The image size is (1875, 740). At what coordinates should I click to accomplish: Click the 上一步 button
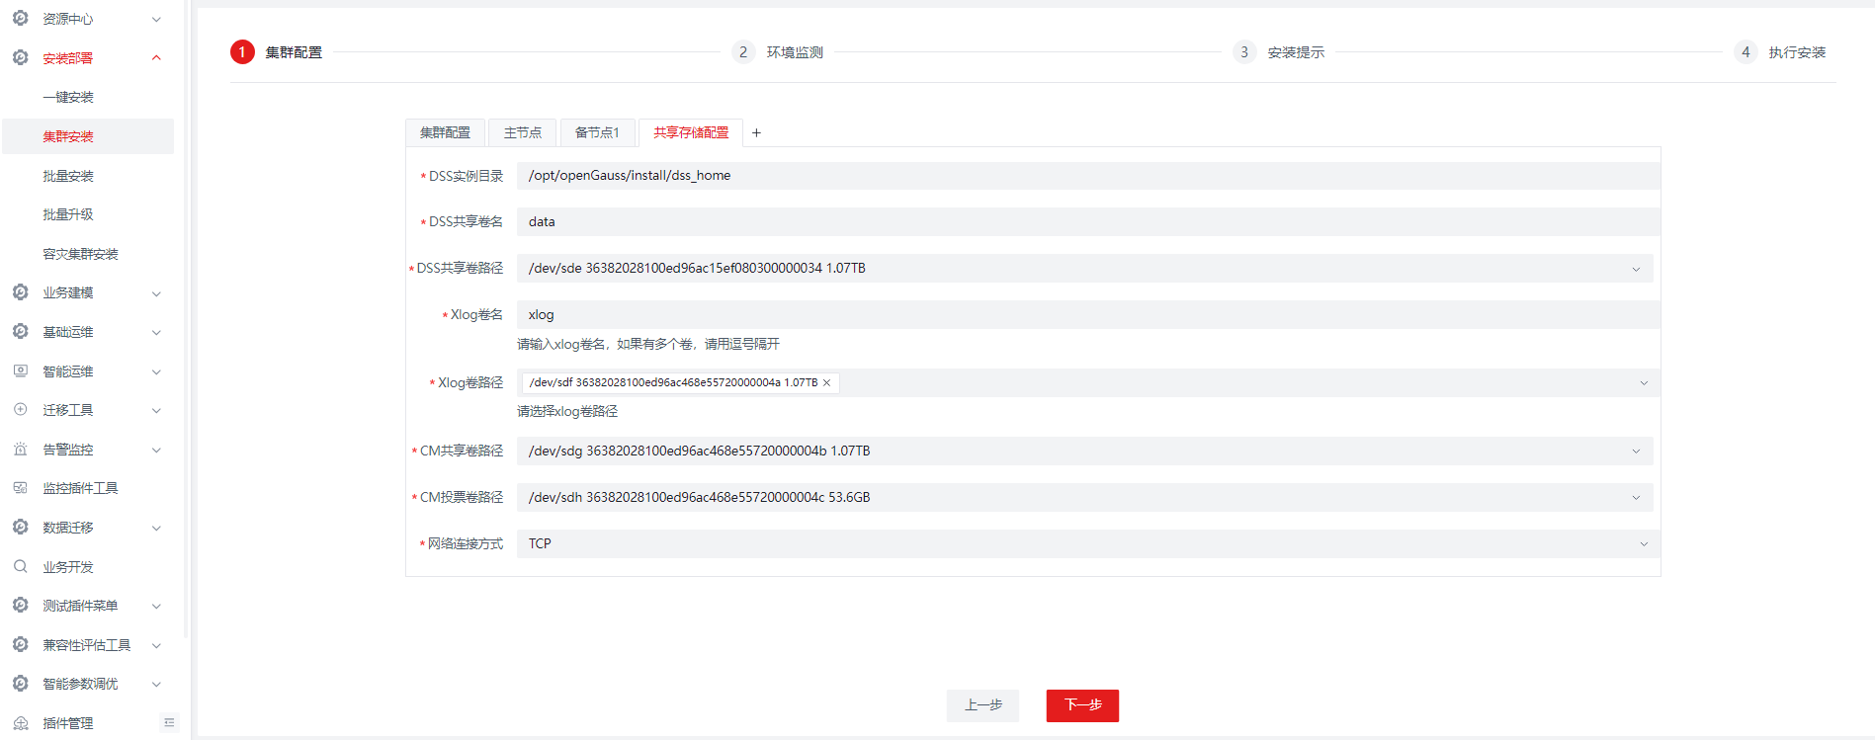coord(982,705)
